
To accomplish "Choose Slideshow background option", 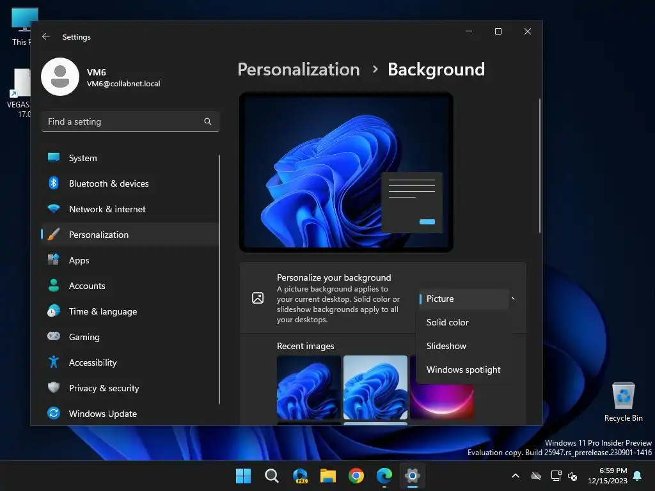I will [464, 346].
